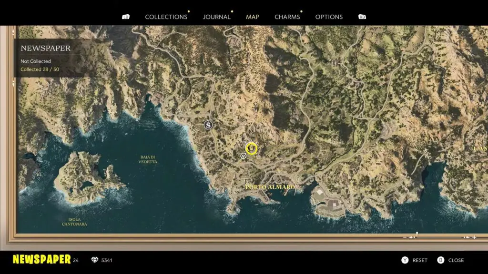Screen dimensions: 488x274
Task: Zoom out with the minus icon
Action: coord(405,237)
